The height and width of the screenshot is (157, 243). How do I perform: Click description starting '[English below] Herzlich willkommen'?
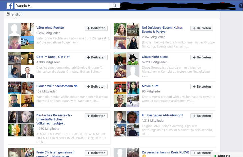(x=178, y=44)
